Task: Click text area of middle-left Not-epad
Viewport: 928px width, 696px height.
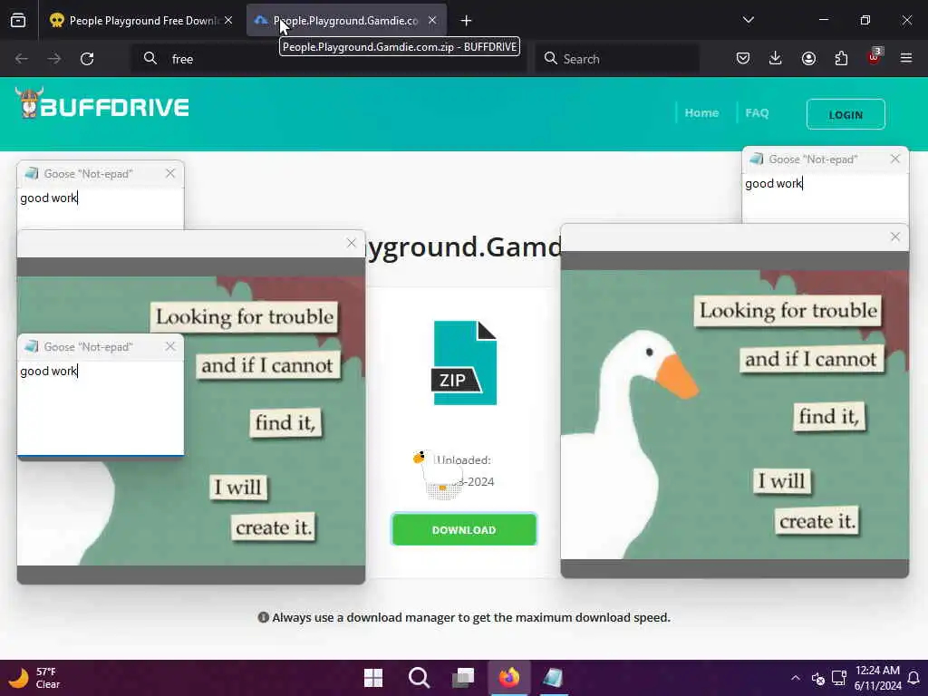Action: 101,408
